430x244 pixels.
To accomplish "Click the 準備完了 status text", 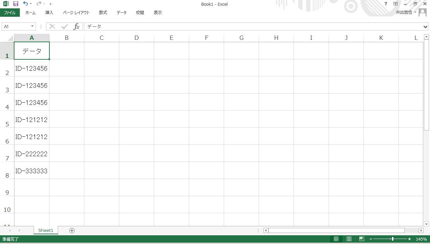I will pyautogui.click(x=10, y=239).
